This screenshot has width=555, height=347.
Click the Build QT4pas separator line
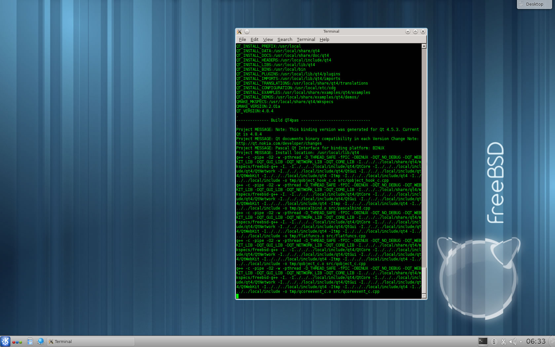click(303, 120)
